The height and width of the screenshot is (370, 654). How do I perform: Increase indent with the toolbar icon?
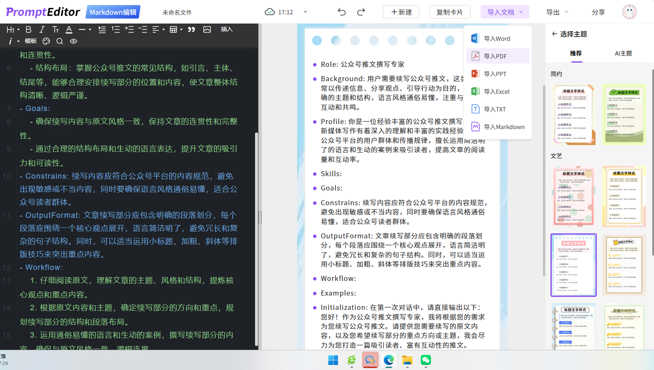click(x=130, y=29)
